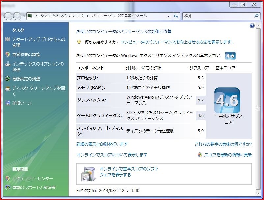
Task: Go back with the back arrow button
Action: pyautogui.click(x=8, y=16)
